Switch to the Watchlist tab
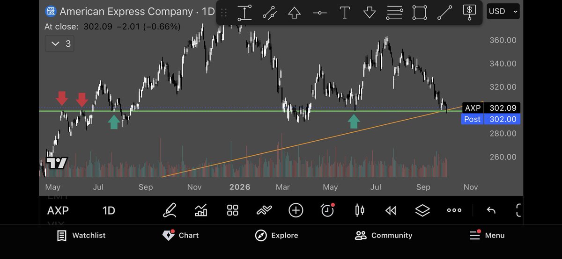Image resolution: width=562 pixels, height=259 pixels. tap(82, 236)
